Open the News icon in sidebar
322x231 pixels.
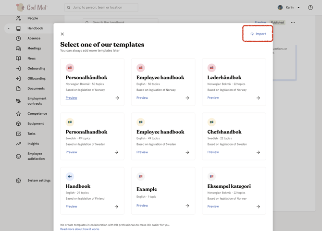coord(18,59)
